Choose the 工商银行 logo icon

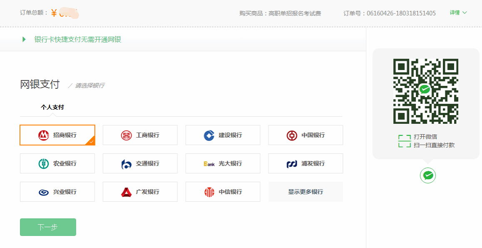pos(126,135)
